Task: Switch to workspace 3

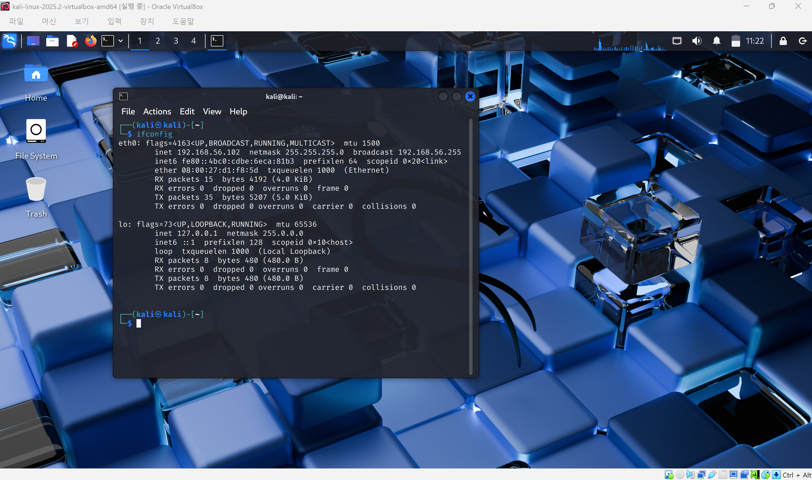Action: point(176,41)
